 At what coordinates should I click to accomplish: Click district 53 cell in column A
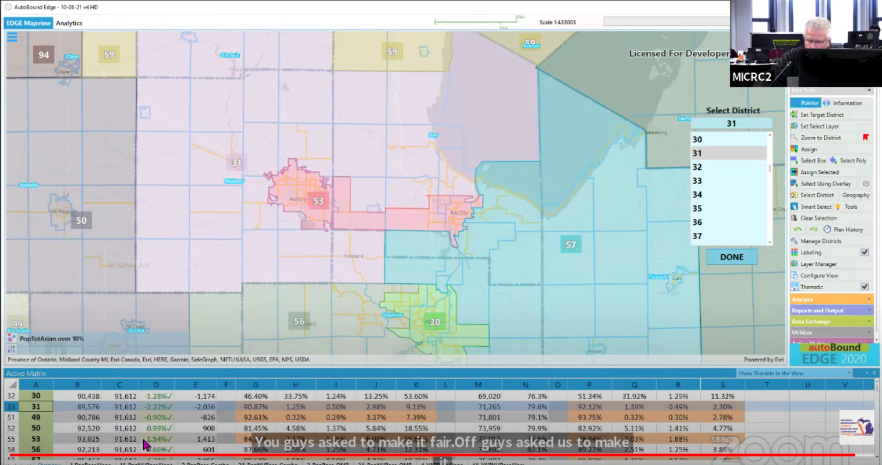point(36,439)
